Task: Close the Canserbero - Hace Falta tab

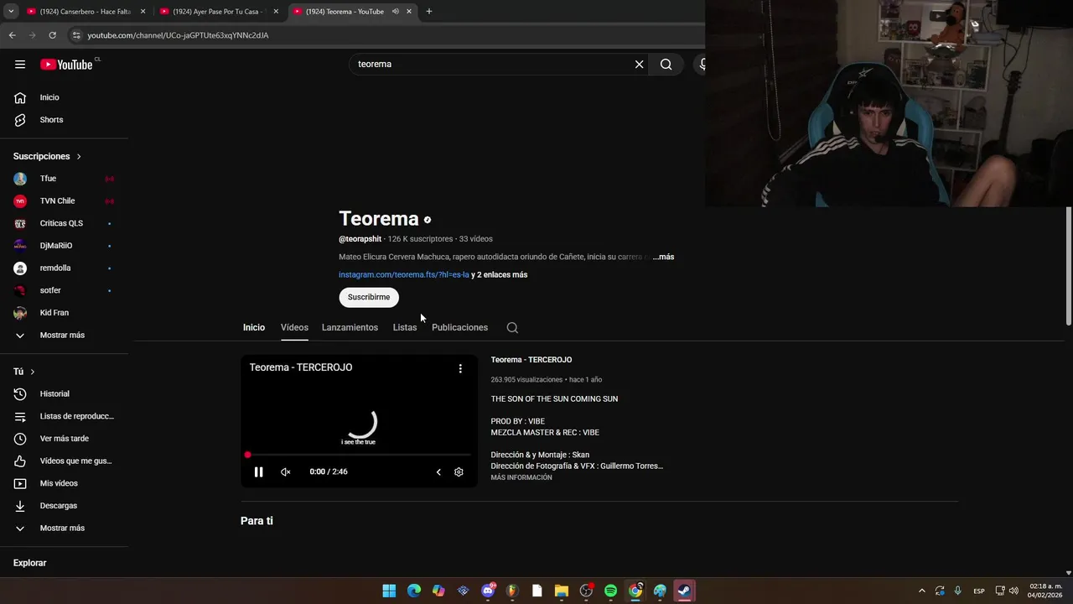Action: (x=143, y=12)
